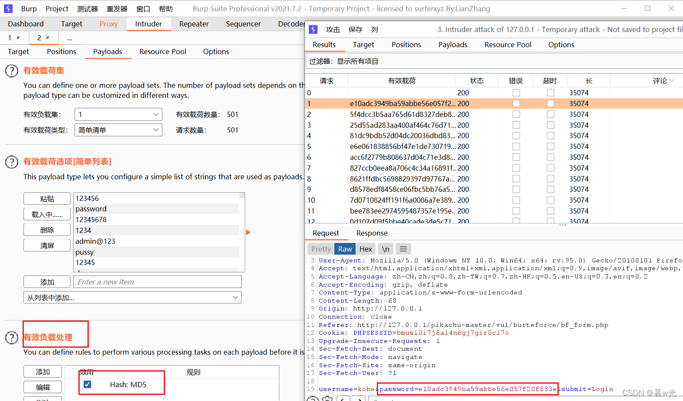Select payload item 'admin@123' in the list
Viewport: 683px width, 401px height.
pos(156,241)
